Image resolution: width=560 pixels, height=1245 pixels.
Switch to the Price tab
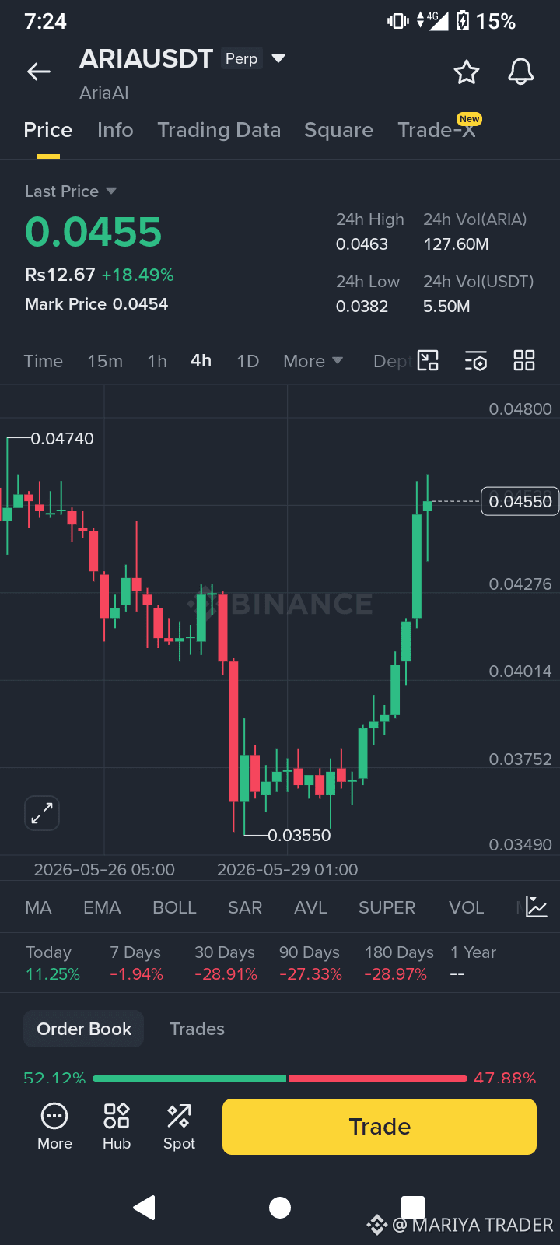48,130
